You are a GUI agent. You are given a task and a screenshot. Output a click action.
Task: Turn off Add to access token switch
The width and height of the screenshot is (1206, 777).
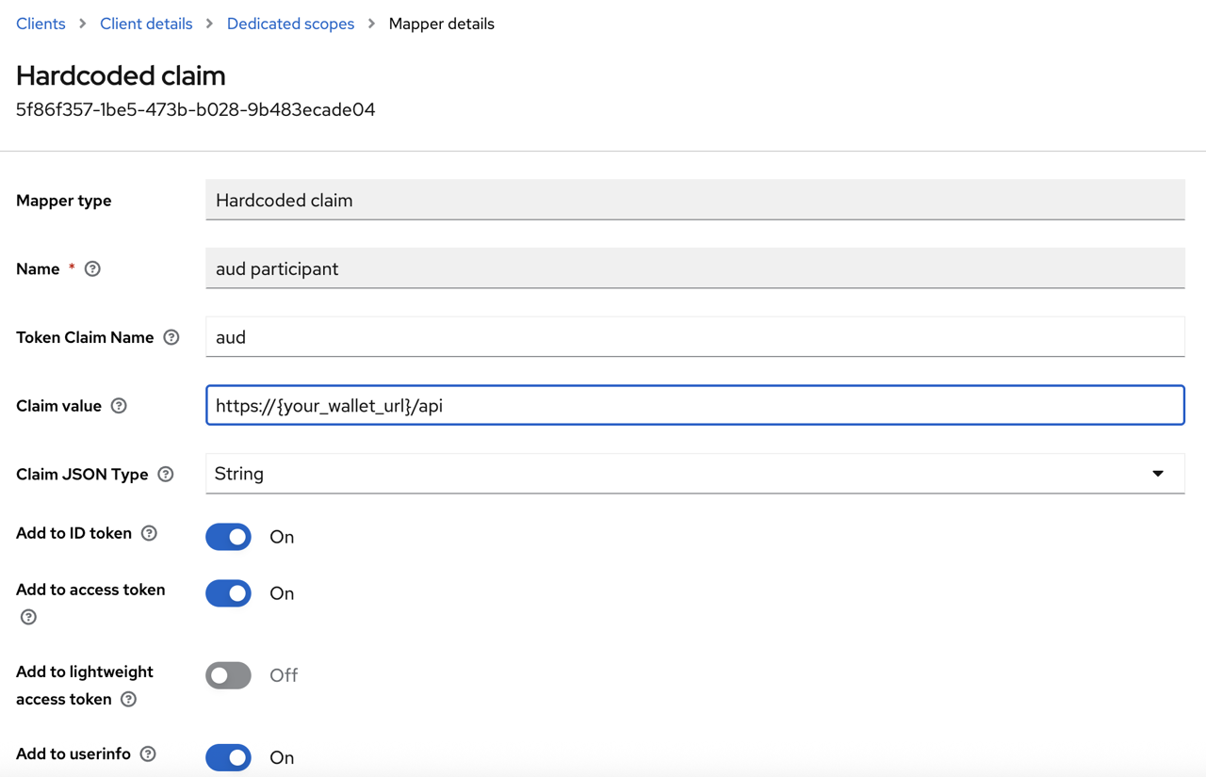pyautogui.click(x=228, y=593)
